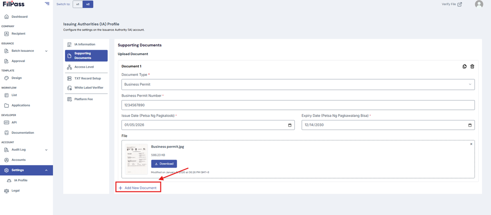The width and height of the screenshot is (491, 215).
Task: Open Document Type dropdown
Action: 298,84
